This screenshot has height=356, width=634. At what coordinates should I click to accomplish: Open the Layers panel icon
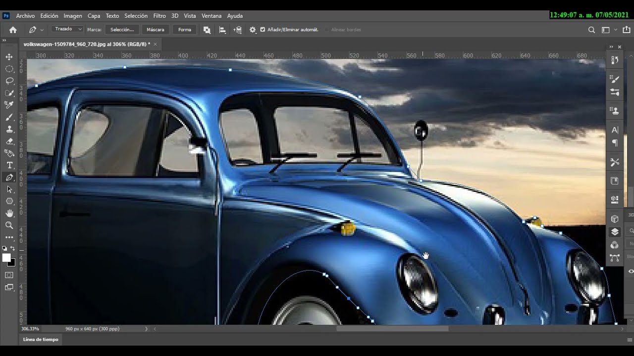tap(615, 232)
